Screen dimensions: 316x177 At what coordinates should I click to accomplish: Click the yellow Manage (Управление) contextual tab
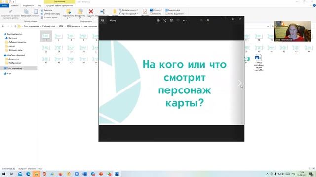point(59,2)
